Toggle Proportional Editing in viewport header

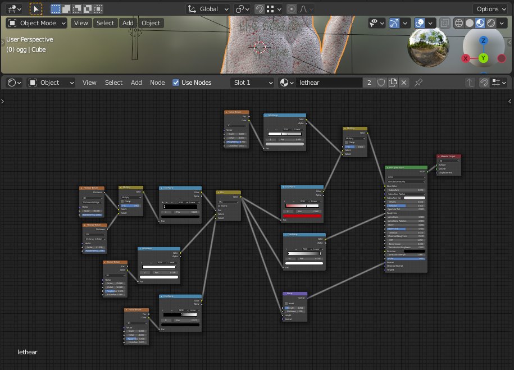(x=292, y=9)
